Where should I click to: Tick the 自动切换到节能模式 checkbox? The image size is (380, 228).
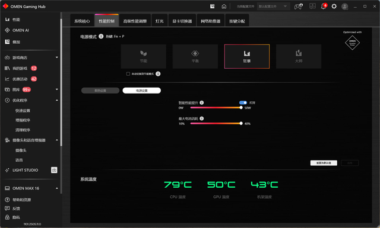128,74
